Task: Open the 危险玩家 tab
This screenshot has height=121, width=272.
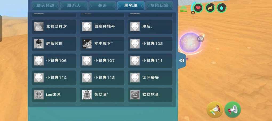Action: 159,6
